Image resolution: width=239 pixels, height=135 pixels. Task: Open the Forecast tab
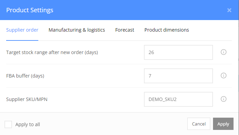[x=124, y=30]
